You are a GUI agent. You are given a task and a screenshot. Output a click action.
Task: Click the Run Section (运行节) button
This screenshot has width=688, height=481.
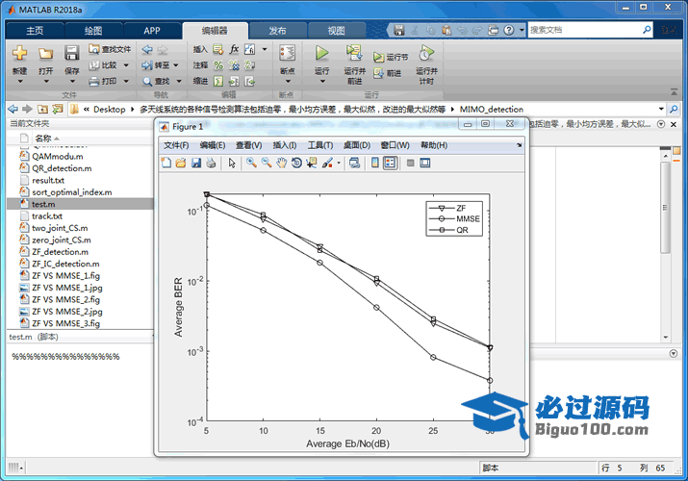point(392,58)
